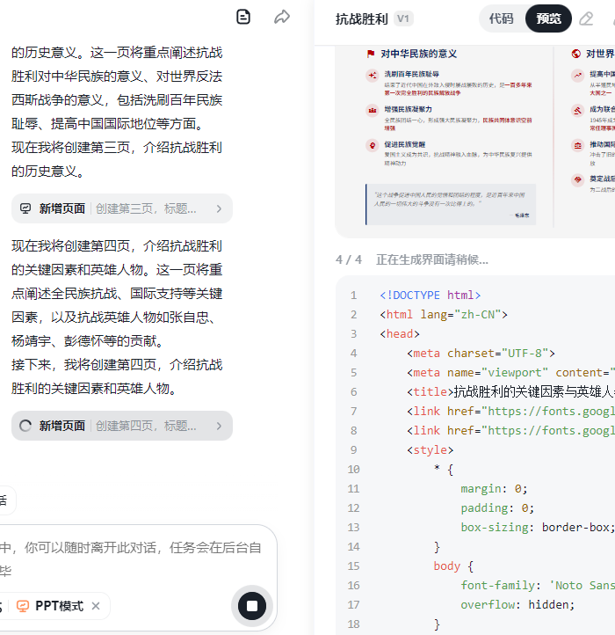This screenshot has height=635, width=615.
Task: Open the V1 version selector badge
Action: [403, 18]
